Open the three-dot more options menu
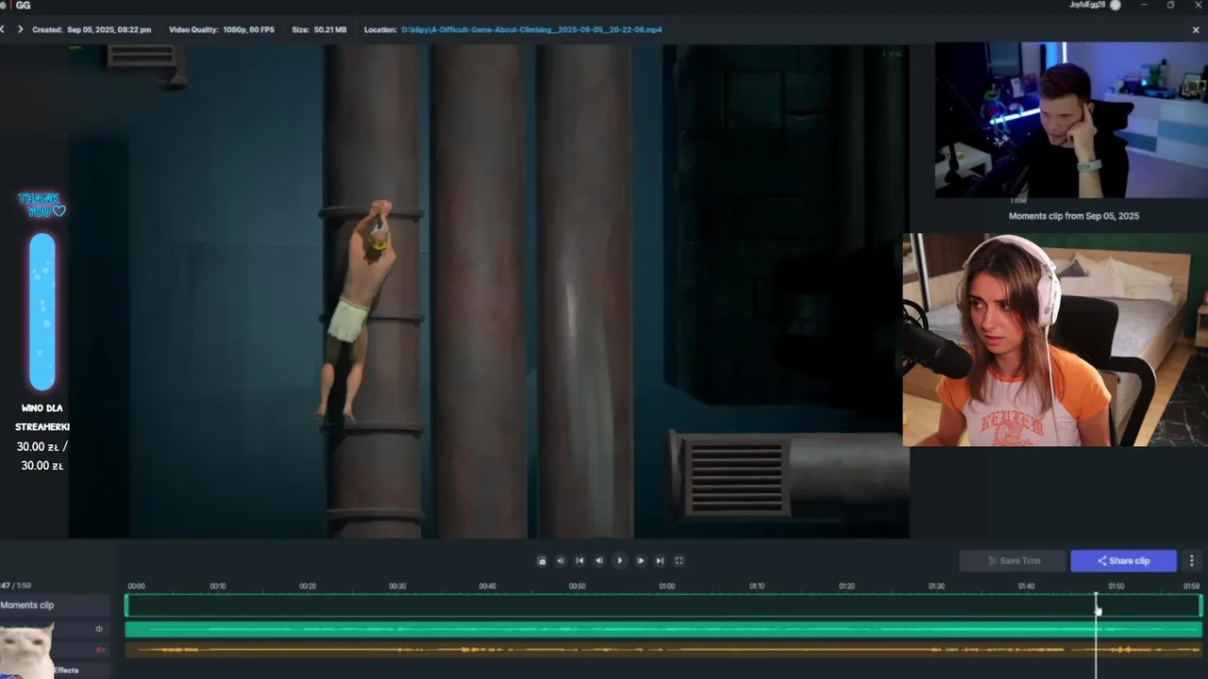This screenshot has width=1208, height=679. coord(1191,561)
